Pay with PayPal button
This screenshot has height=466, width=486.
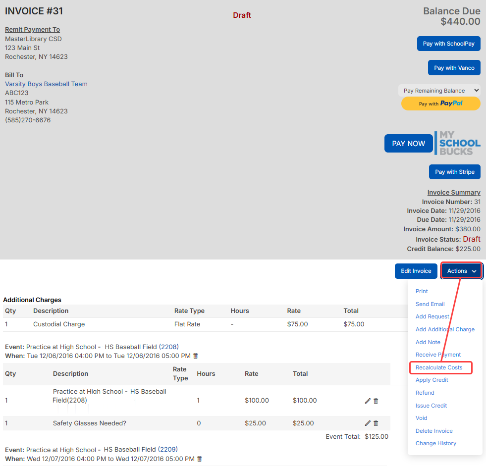(441, 104)
